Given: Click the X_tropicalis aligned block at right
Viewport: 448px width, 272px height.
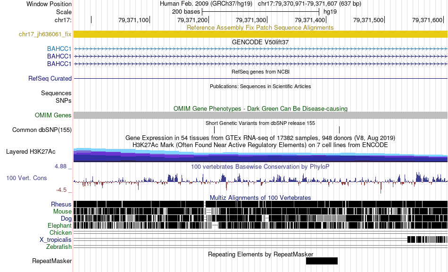Looking at the screenshot, I should click(427, 239).
